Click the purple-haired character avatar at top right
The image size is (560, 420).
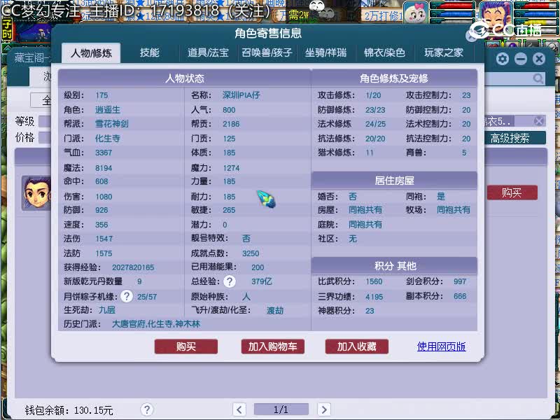pyautogui.click(x=496, y=14)
